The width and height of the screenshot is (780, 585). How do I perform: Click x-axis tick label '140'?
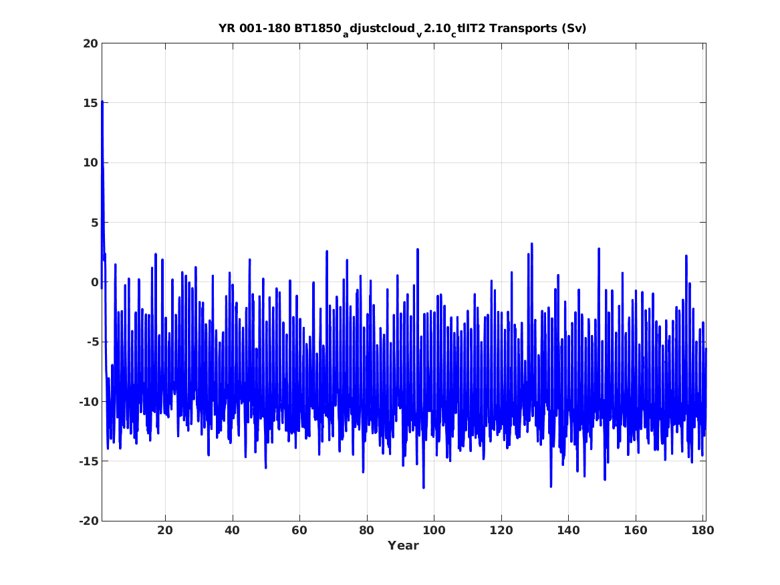pyautogui.click(x=568, y=531)
